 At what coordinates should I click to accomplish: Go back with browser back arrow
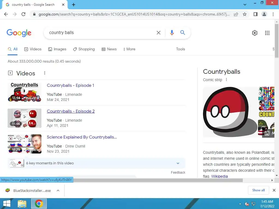6,14
